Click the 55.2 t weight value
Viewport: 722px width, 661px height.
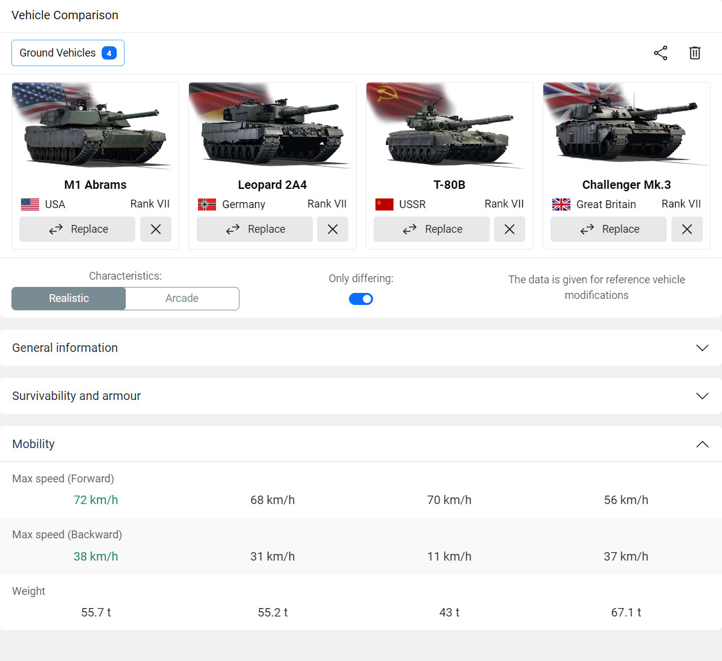[273, 612]
